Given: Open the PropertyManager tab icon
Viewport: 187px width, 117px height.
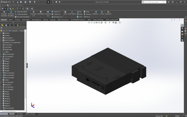Looking at the screenshot, I should 6,25.
